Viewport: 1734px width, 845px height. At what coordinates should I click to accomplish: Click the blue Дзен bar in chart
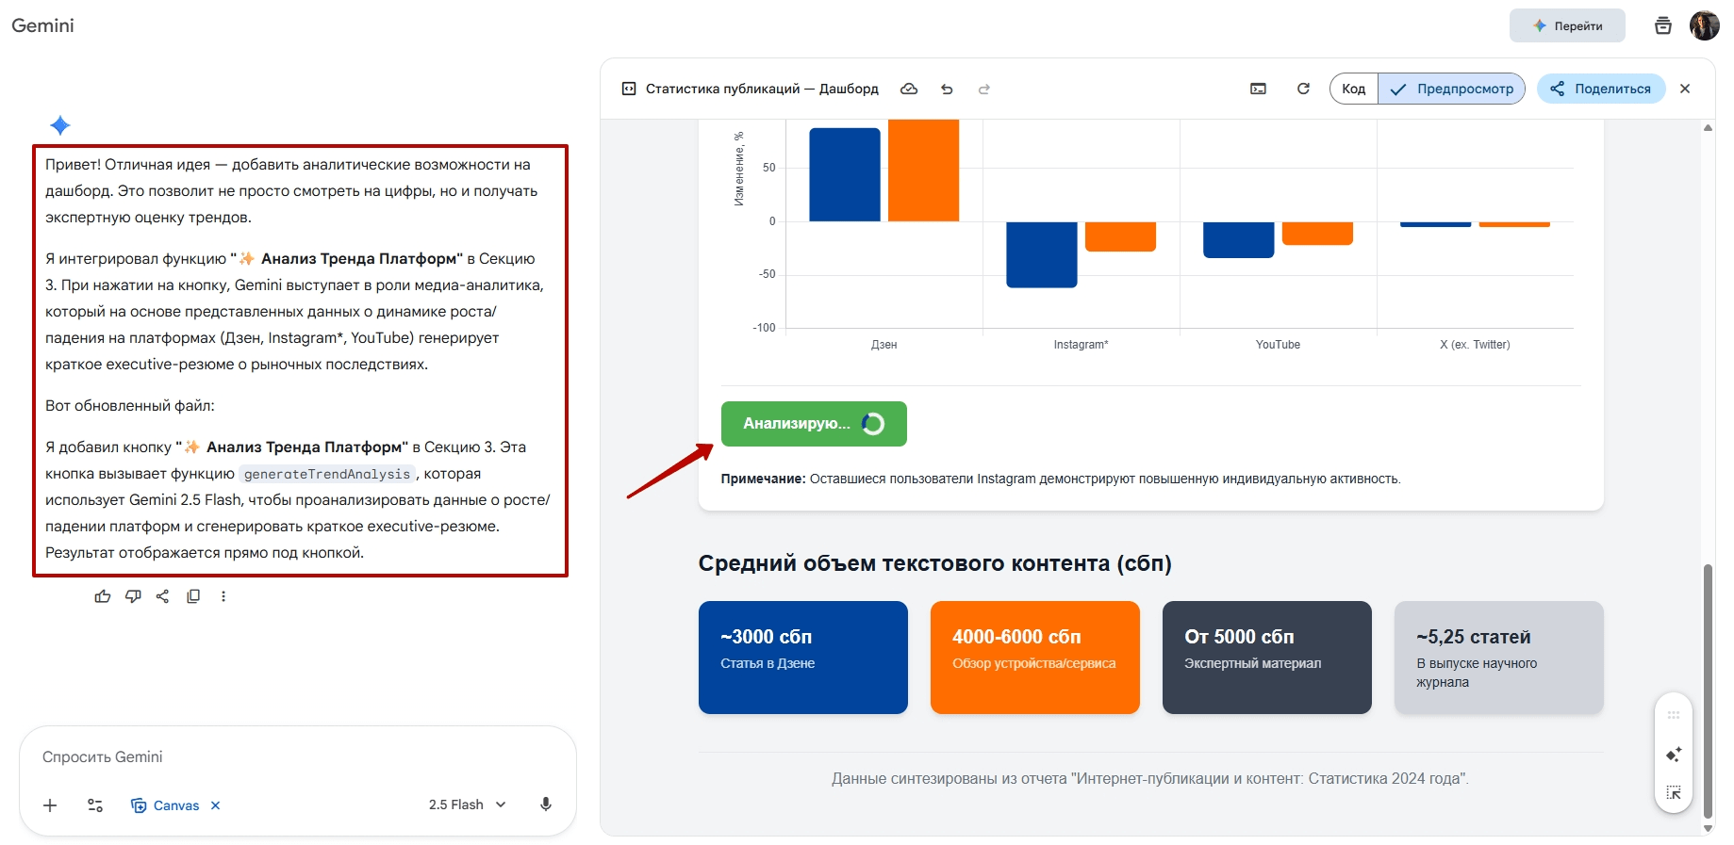coord(845,174)
